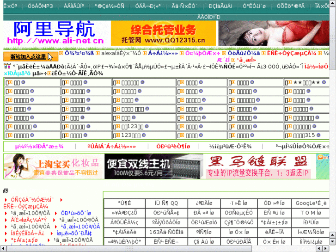Open the 便宜双线主机 hosting ad banner
336x252 pixels.
point(154,166)
